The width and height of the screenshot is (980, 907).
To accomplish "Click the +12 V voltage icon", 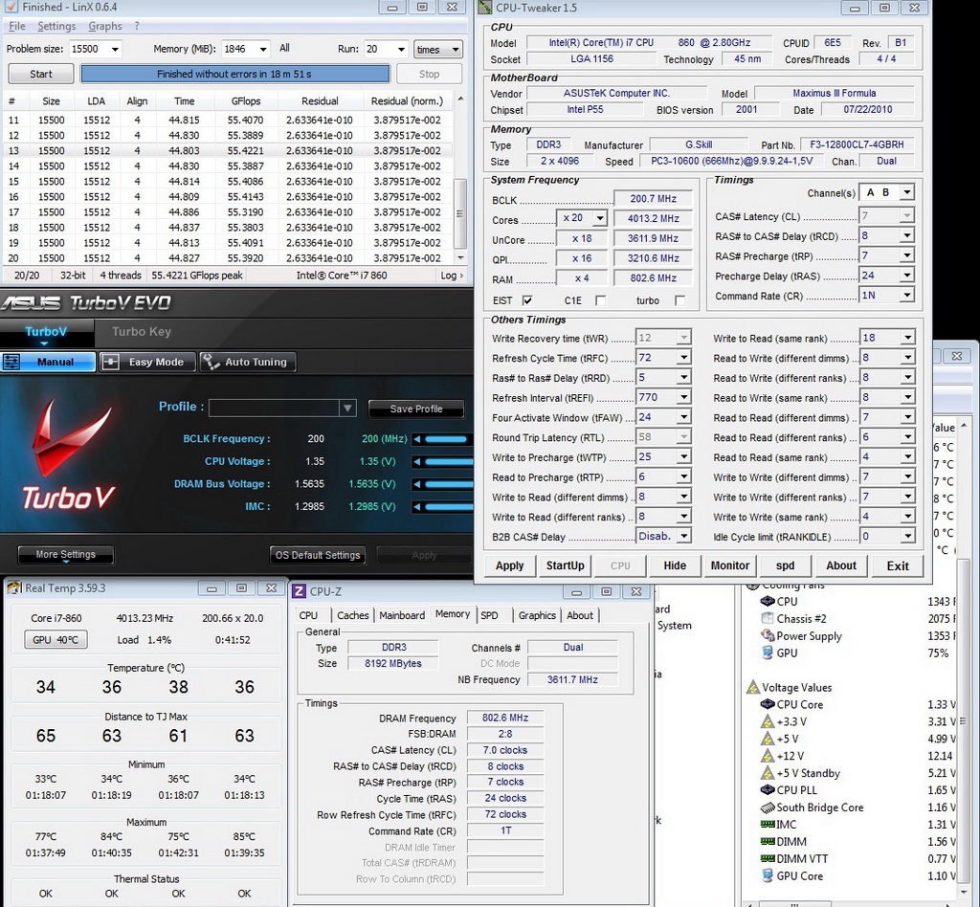I will tap(768, 756).
